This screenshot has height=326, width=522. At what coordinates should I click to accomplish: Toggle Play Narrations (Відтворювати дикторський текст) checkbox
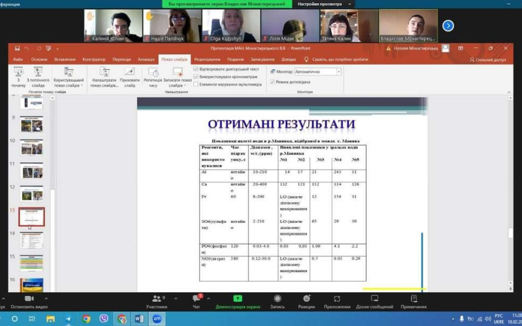pos(196,69)
